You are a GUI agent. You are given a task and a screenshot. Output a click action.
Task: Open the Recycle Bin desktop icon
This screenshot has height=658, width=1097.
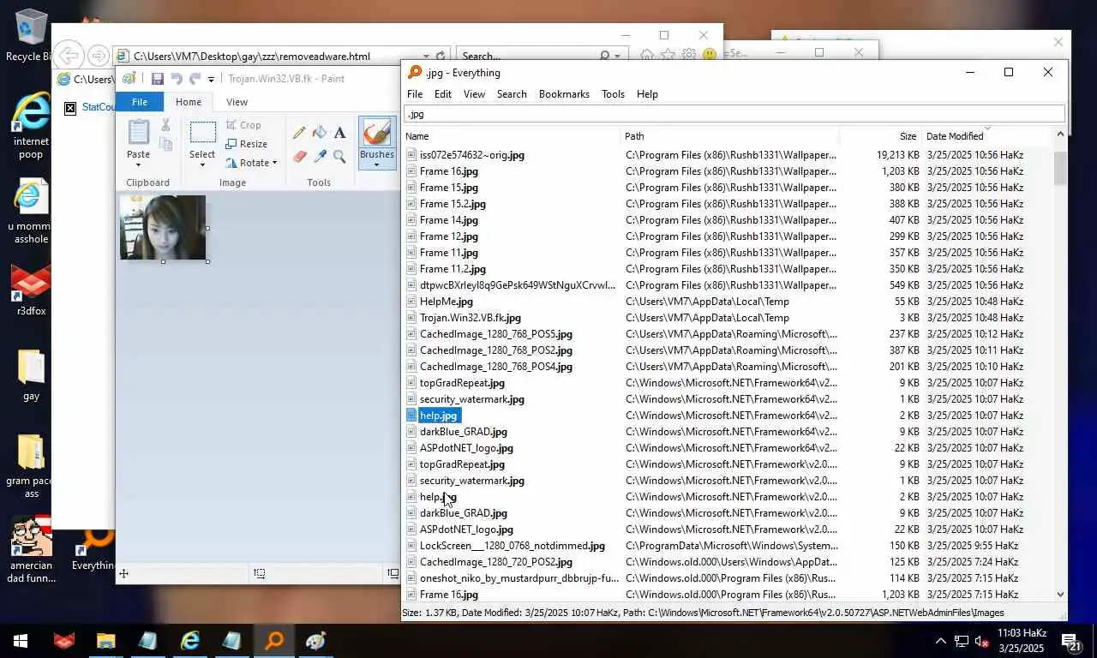30,35
